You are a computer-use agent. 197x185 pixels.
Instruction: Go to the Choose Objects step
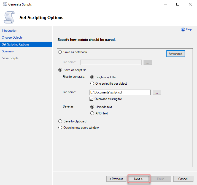coord(12,37)
